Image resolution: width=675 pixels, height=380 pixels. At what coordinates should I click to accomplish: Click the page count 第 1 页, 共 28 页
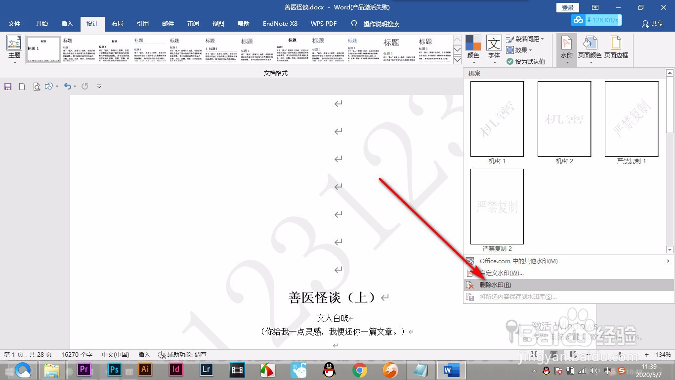coord(28,355)
